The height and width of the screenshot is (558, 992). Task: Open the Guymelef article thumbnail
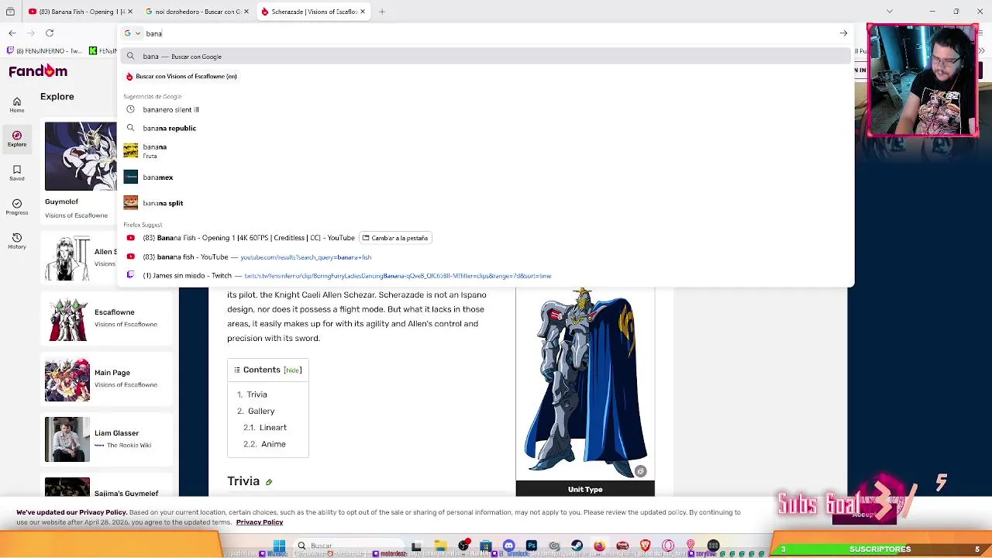(x=81, y=157)
